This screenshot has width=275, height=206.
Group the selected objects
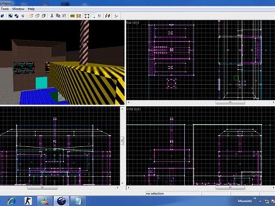pyautogui.click(x=11, y=16)
